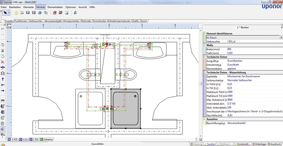Toggle the Sanitär layer
The image size is (283, 146).
[210, 144]
